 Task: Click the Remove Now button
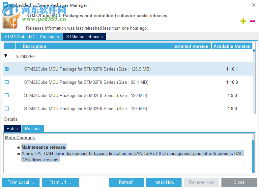click(202, 182)
